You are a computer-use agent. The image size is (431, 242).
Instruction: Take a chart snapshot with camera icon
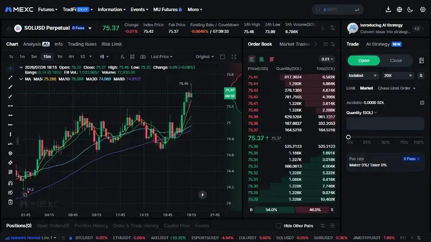tap(143, 56)
